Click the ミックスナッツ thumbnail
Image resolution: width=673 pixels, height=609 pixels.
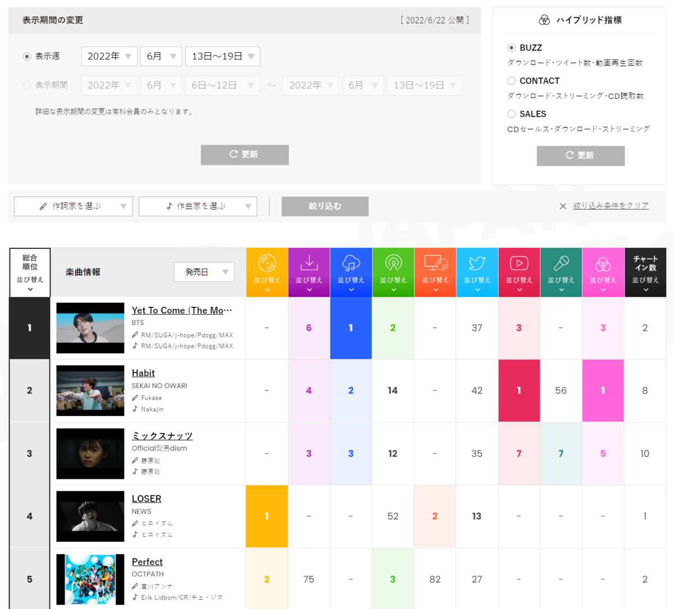click(90, 454)
